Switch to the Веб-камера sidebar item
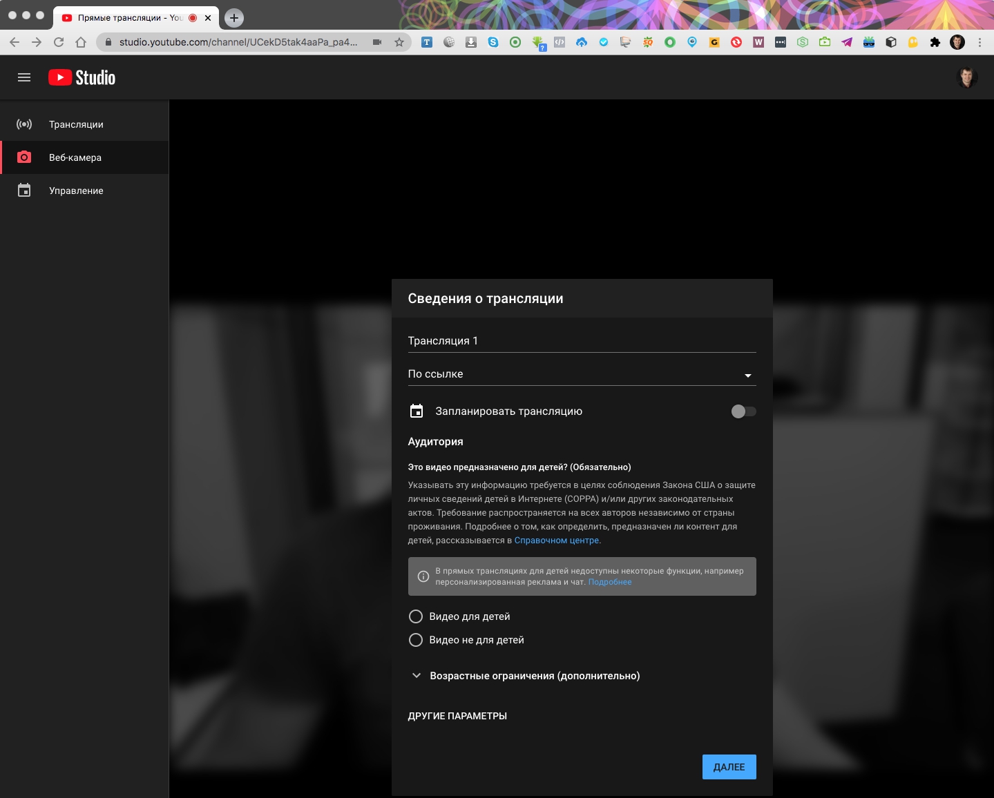This screenshot has height=798, width=994. click(x=84, y=157)
